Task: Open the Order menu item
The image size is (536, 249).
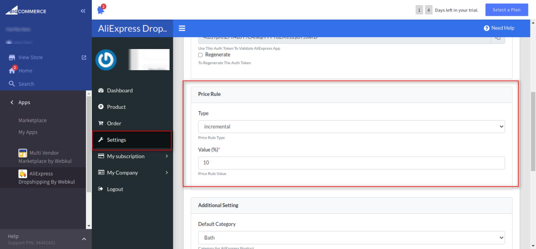Action: (x=132, y=123)
